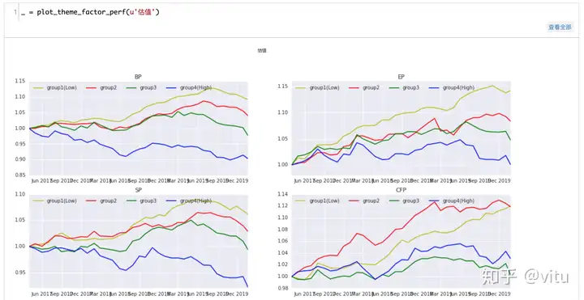Click the EP chart title
584x300 pixels.
[x=401, y=77]
